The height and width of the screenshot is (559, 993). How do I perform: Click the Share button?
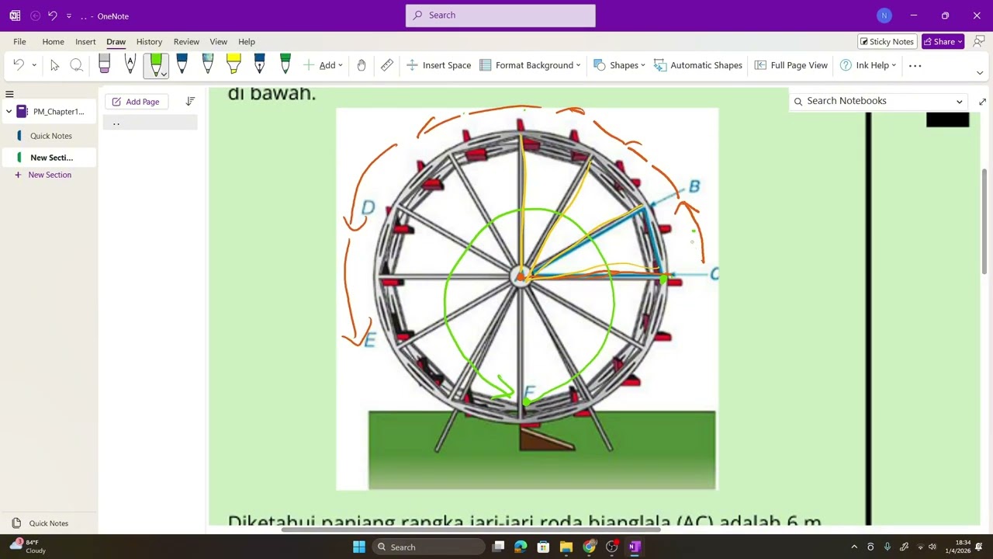tap(943, 41)
